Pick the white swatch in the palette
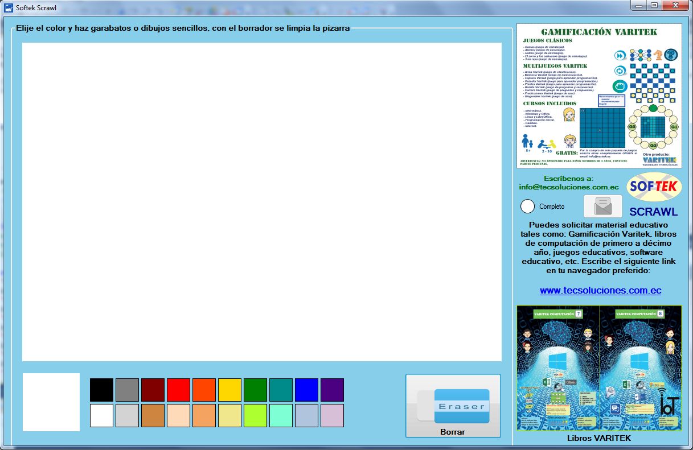The height and width of the screenshot is (450, 693). pyautogui.click(x=102, y=415)
